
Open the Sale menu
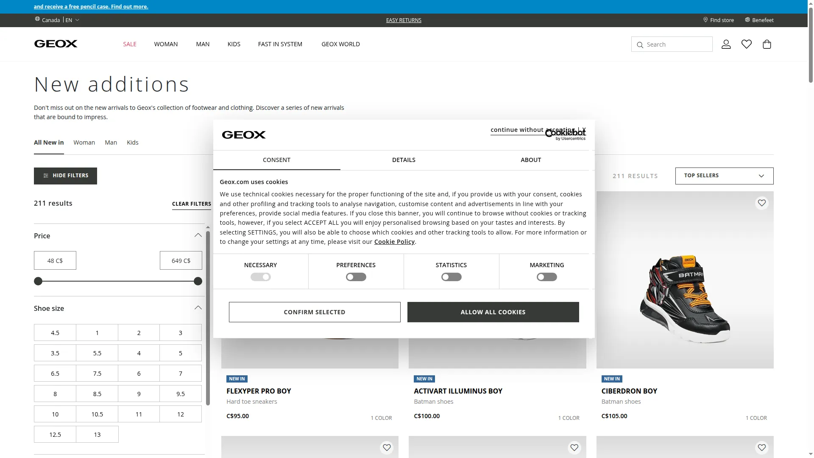click(x=130, y=44)
